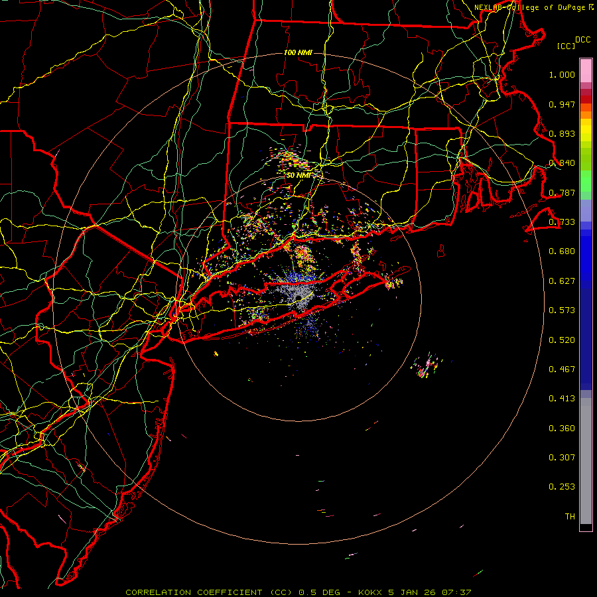The width and height of the screenshot is (597, 597).
Task: Click the 0.840 legend value
Action: click(x=562, y=163)
